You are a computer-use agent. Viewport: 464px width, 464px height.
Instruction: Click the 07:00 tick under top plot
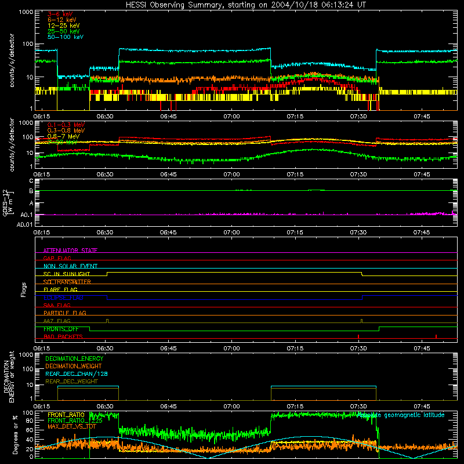click(x=231, y=117)
